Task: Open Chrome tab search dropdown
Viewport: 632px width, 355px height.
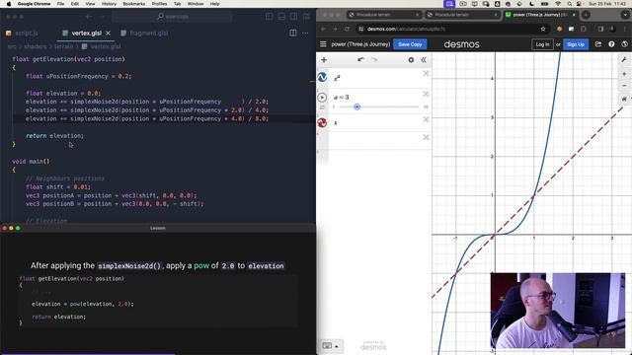Action: coord(625,15)
